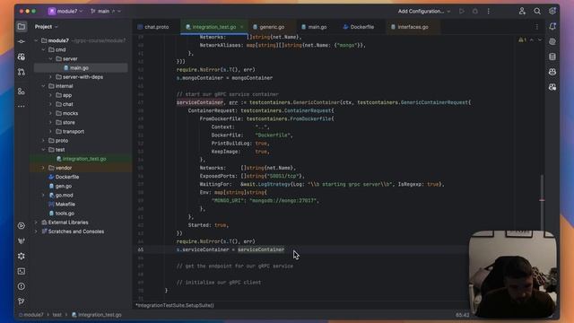Click the SetupSuite breadcrumb below editor
The width and height of the screenshot is (574, 323).
[175, 305]
